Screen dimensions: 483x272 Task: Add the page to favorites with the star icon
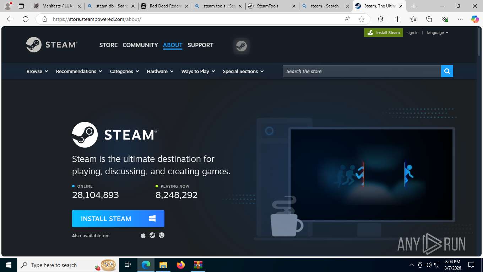(362, 19)
